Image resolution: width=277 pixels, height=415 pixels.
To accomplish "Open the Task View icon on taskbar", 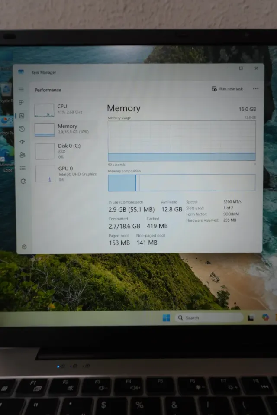I will coord(251,318).
